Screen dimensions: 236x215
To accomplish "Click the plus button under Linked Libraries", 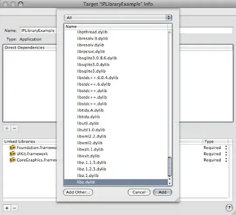I will [7, 208].
